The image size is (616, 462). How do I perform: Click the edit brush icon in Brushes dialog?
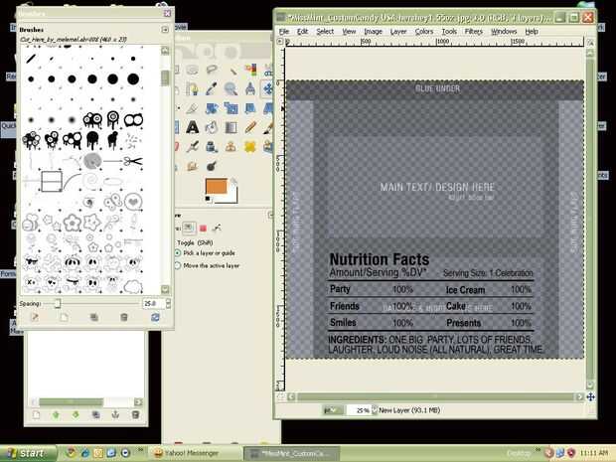coord(35,317)
